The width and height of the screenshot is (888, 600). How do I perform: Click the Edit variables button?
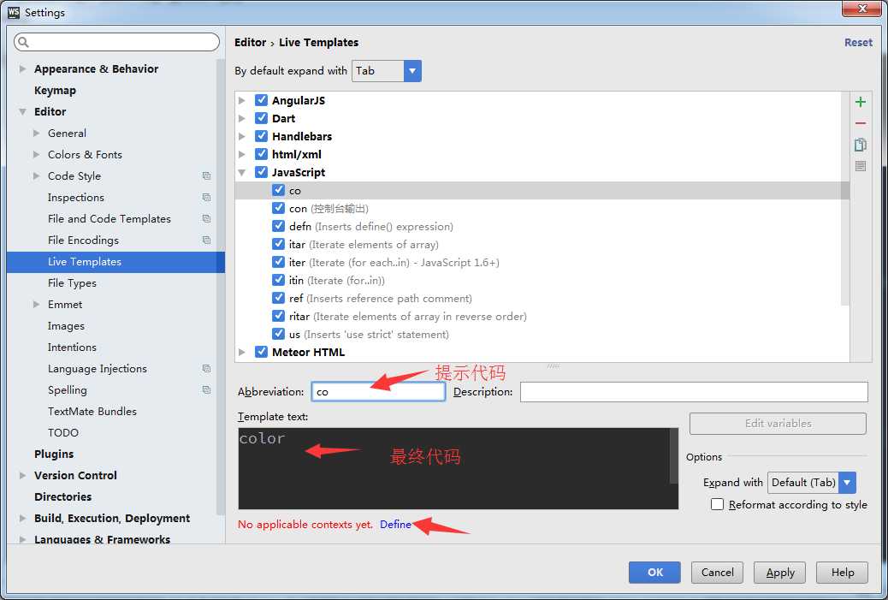point(778,423)
